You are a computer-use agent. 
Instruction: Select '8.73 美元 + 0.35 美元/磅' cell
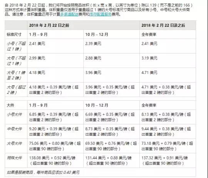click(x=110, y=131)
